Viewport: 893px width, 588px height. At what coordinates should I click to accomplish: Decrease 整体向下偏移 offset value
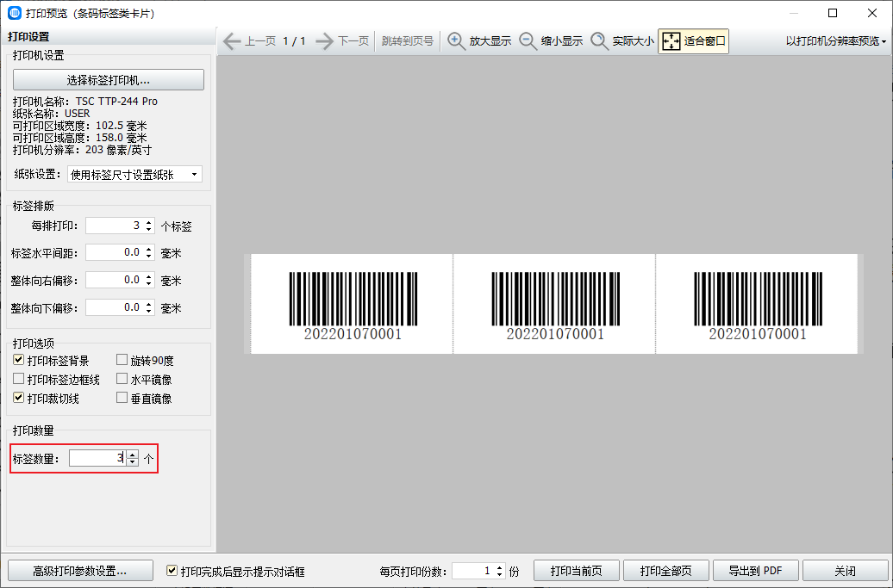coord(148,311)
